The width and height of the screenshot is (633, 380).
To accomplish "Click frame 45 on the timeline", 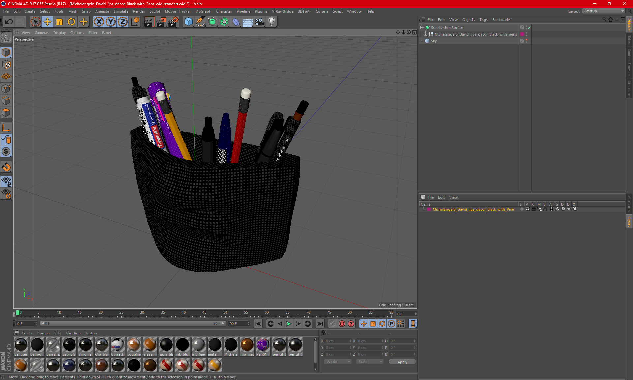I will coord(204,313).
